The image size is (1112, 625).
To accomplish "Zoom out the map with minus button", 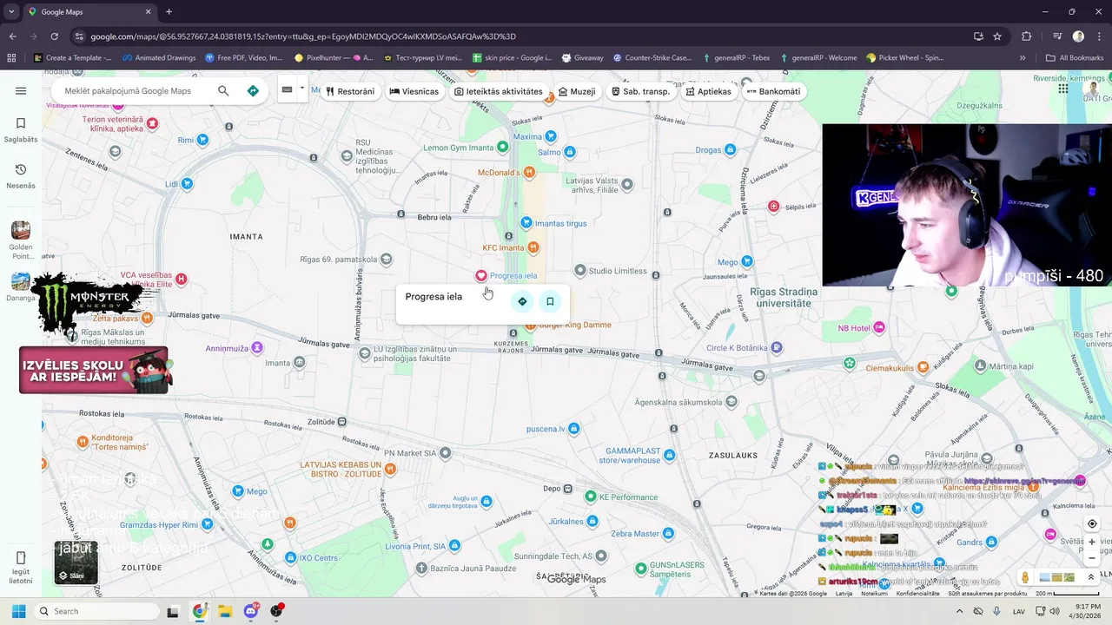I will click(x=1092, y=558).
